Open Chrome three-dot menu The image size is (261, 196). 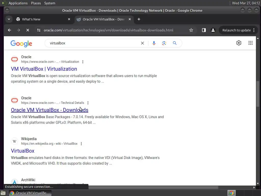point(254,30)
